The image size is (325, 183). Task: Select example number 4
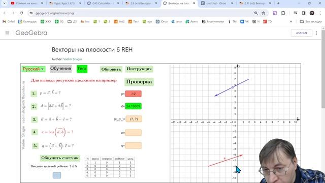coord(35,132)
